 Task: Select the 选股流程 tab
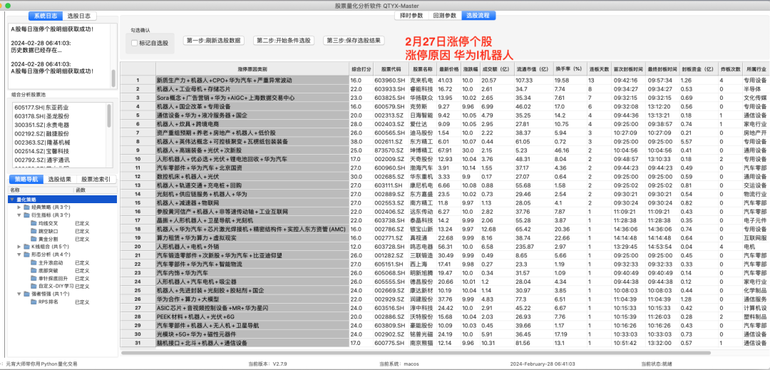479,15
